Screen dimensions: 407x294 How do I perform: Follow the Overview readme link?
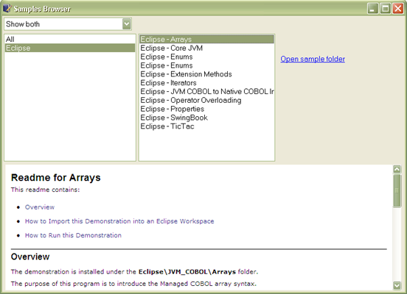(x=40, y=207)
